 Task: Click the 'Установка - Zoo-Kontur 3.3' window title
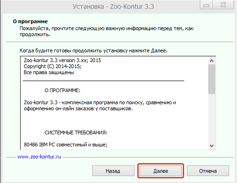pos(113,6)
